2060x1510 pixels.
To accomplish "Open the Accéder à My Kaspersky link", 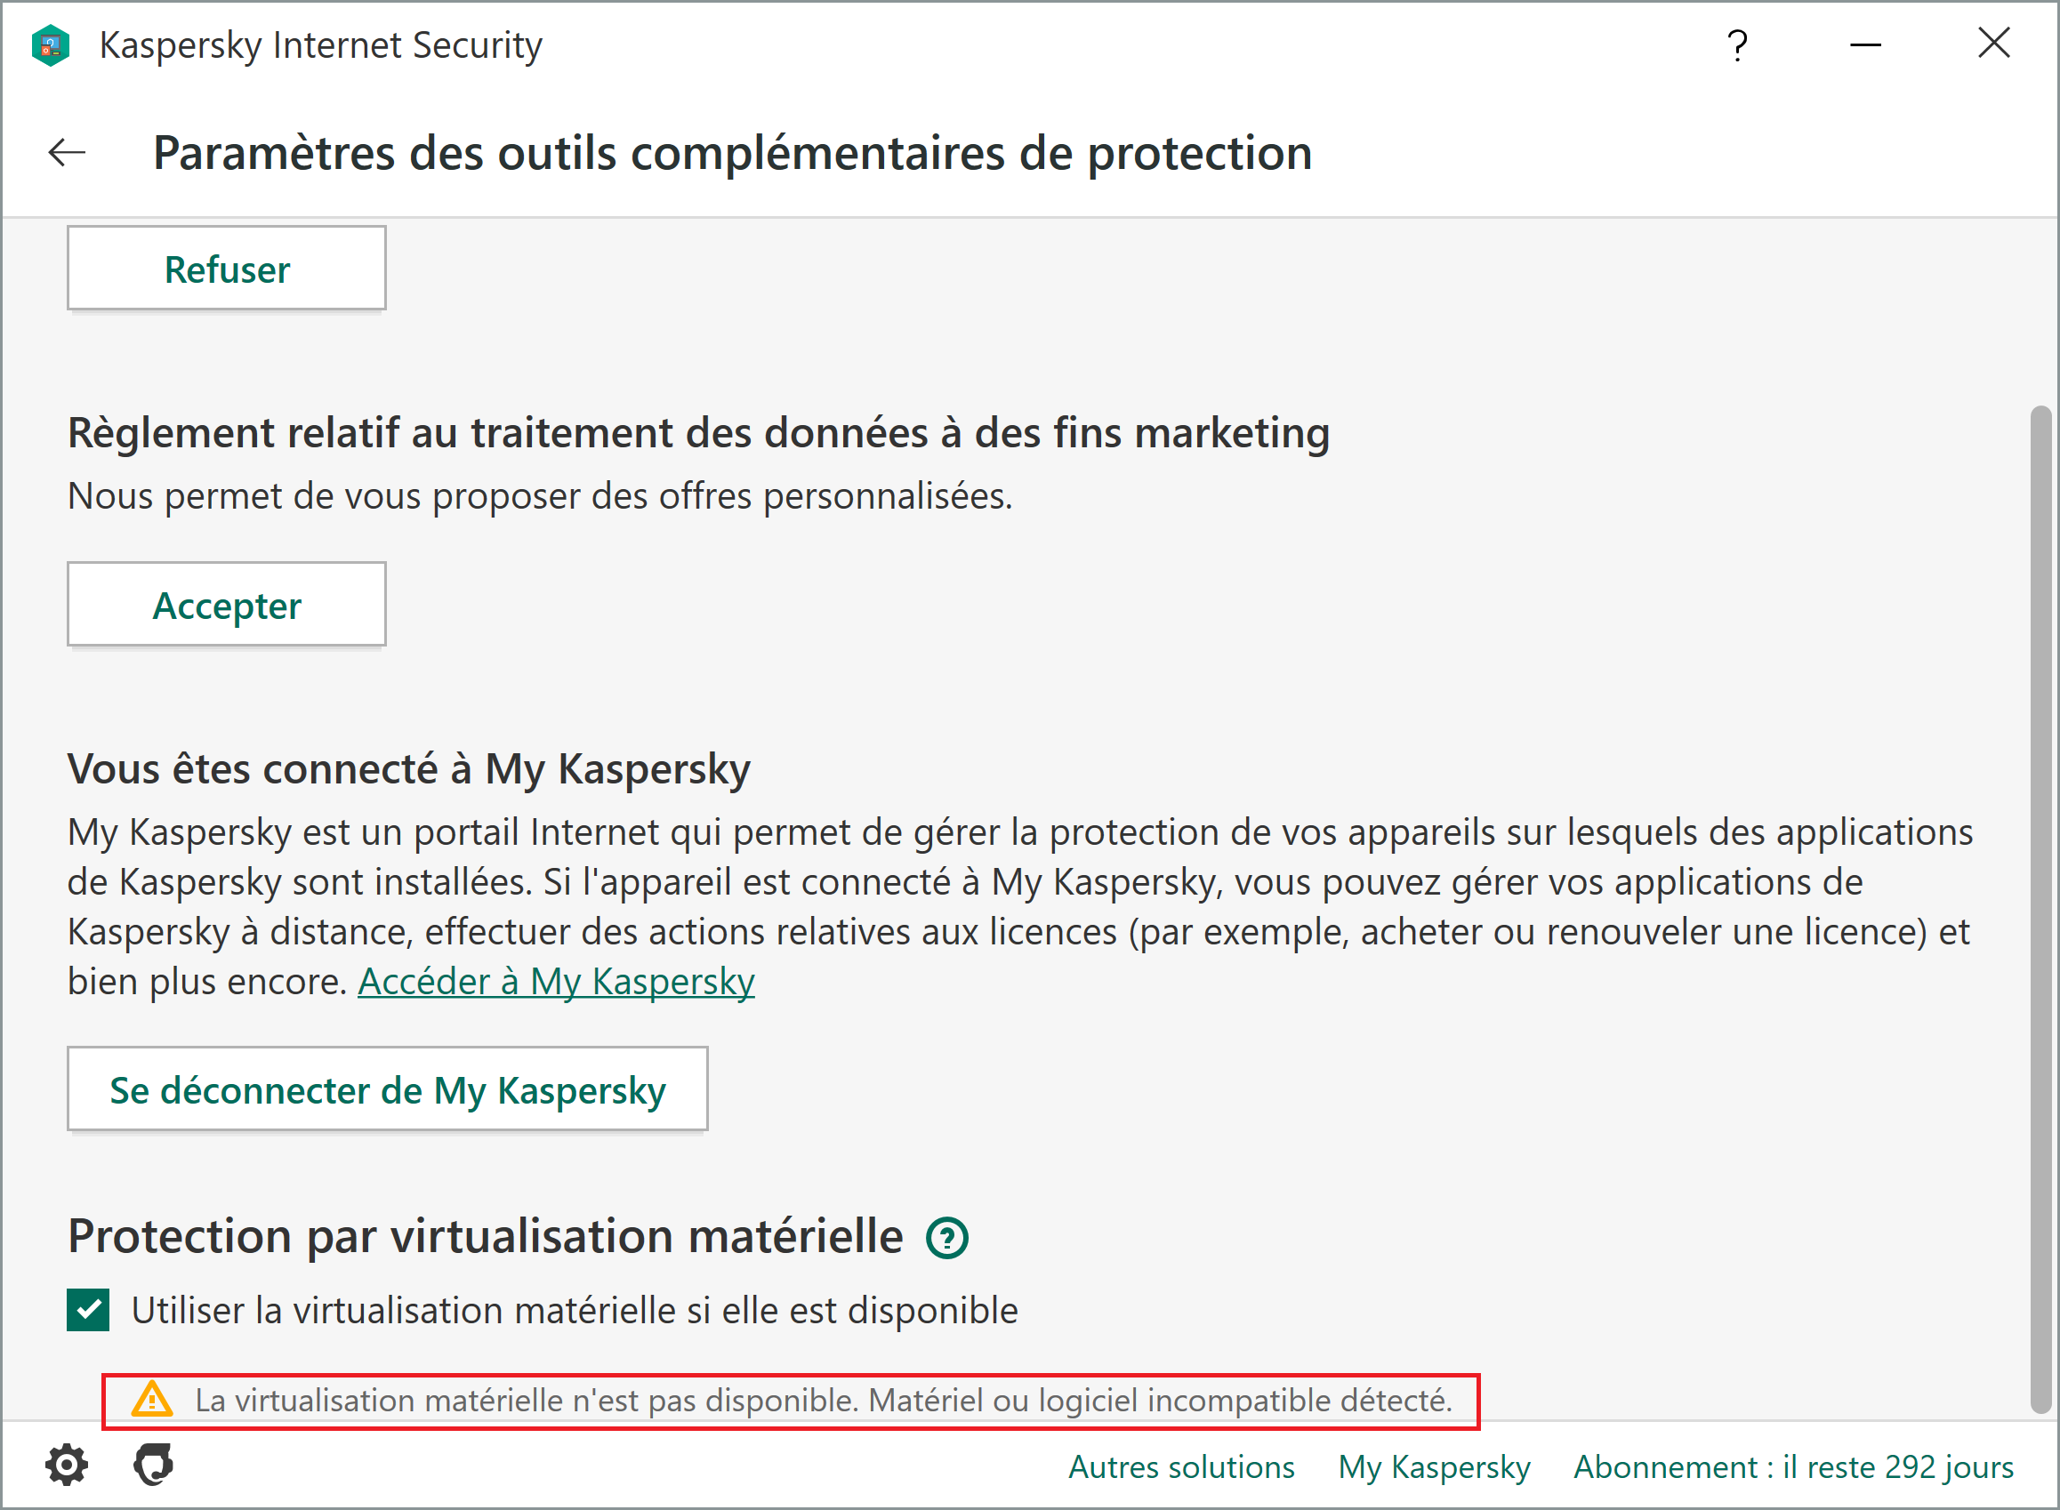I will pos(556,982).
